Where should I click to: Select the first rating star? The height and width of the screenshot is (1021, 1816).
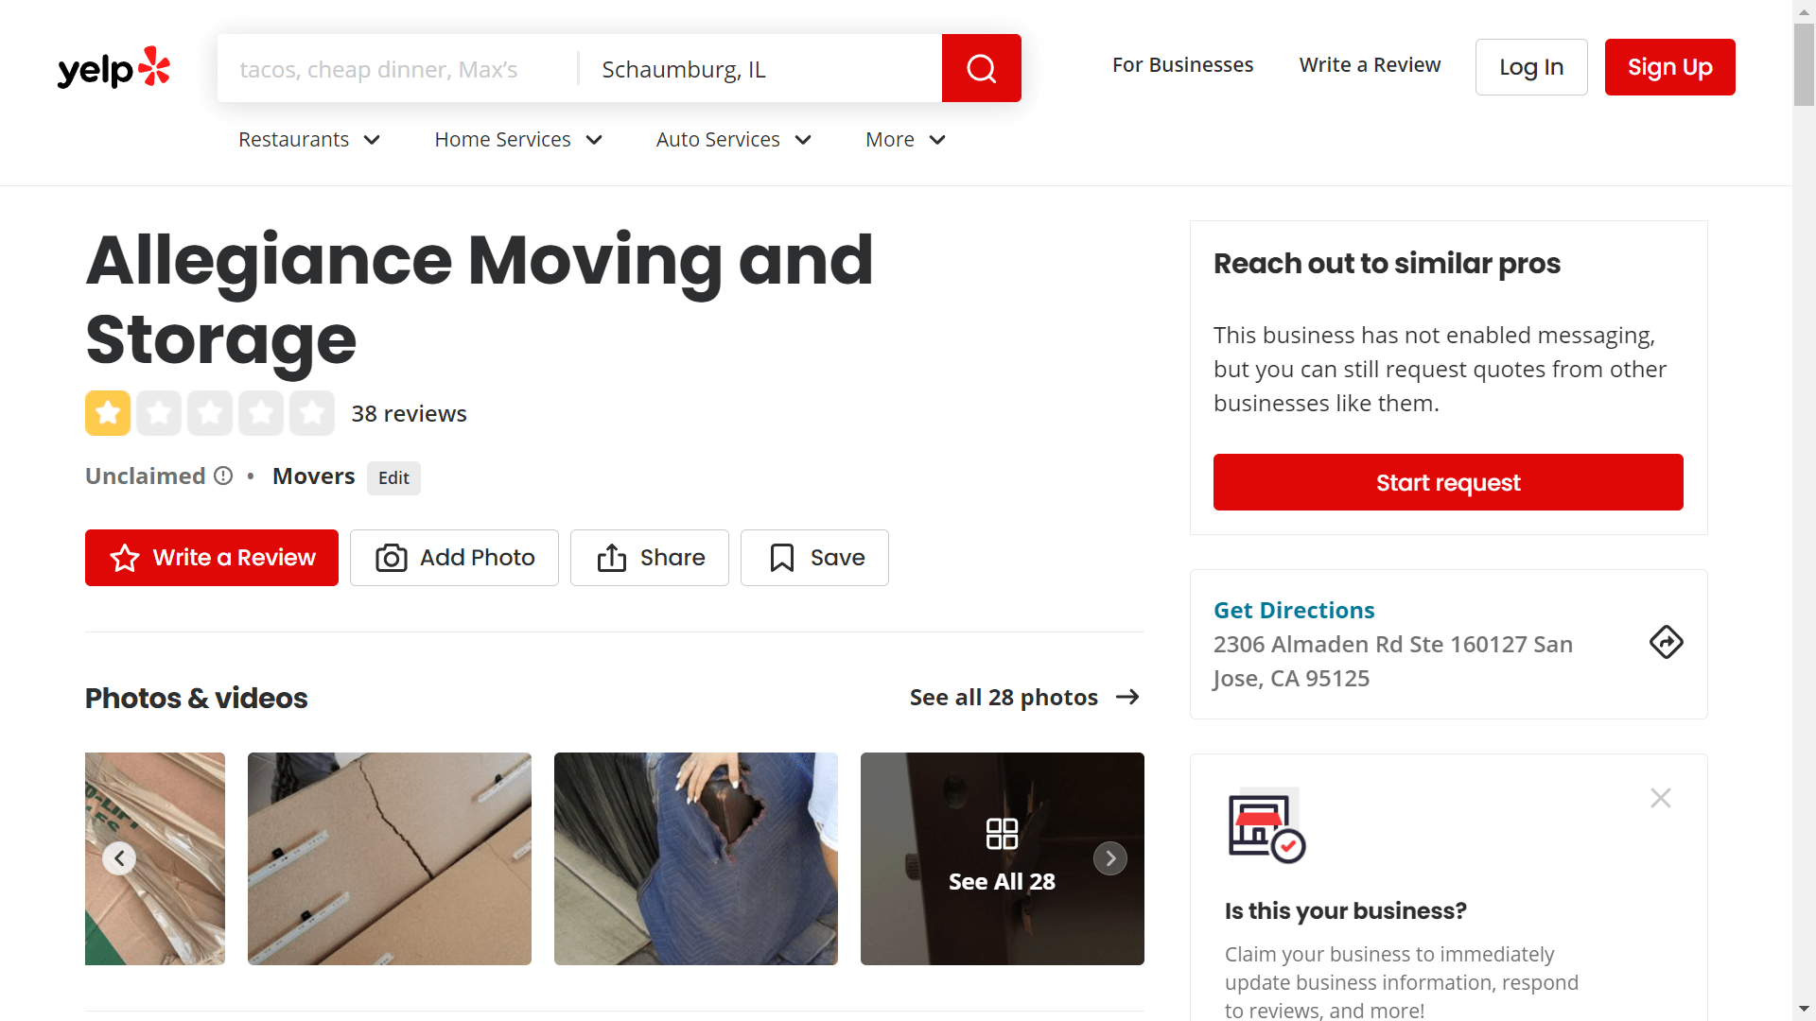coord(108,413)
